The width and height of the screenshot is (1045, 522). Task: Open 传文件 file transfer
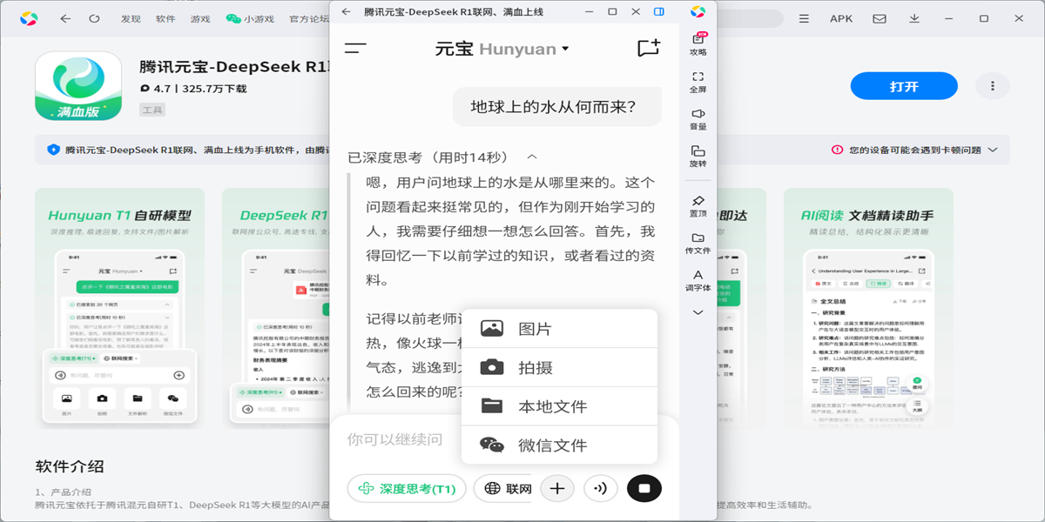tap(698, 244)
